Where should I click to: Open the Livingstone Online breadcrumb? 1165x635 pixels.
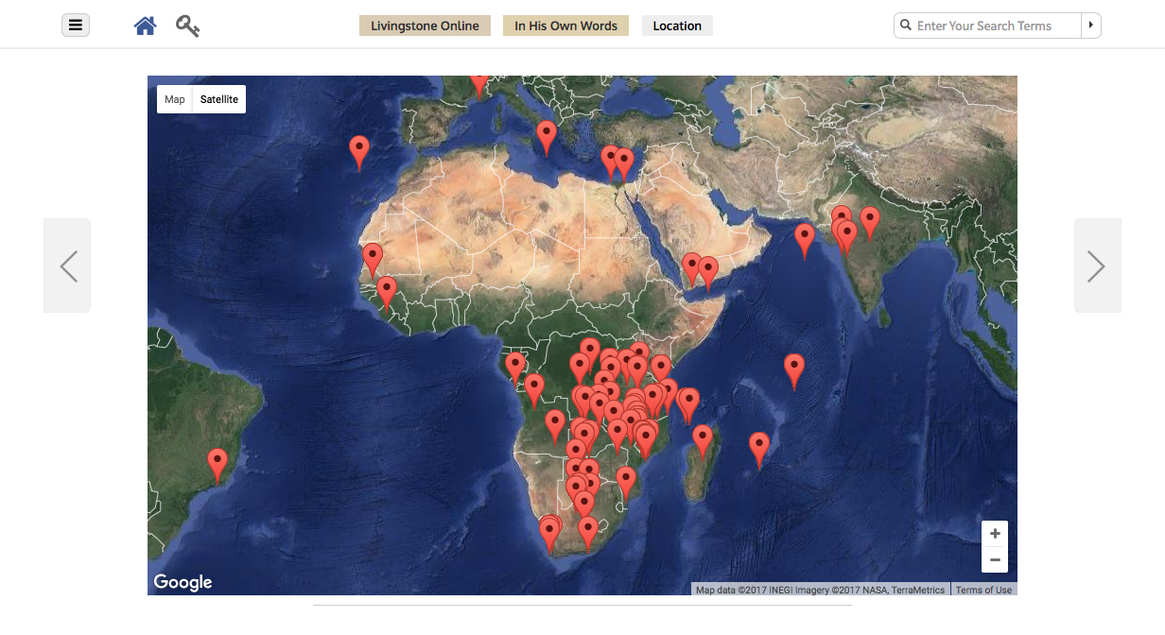(x=425, y=26)
